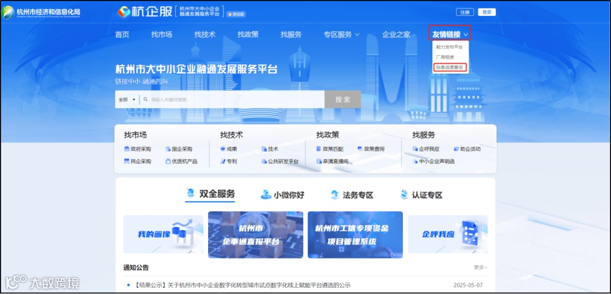The height and width of the screenshot is (294, 611).
Task: Select 贴息进度查询 from 友情链接 menu
Action: point(450,67)
